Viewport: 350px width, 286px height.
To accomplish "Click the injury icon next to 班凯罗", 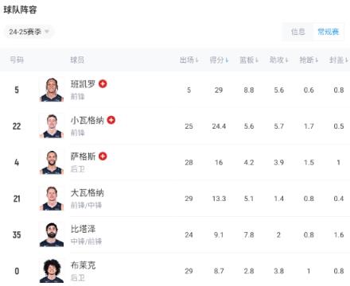I will 103,84.
